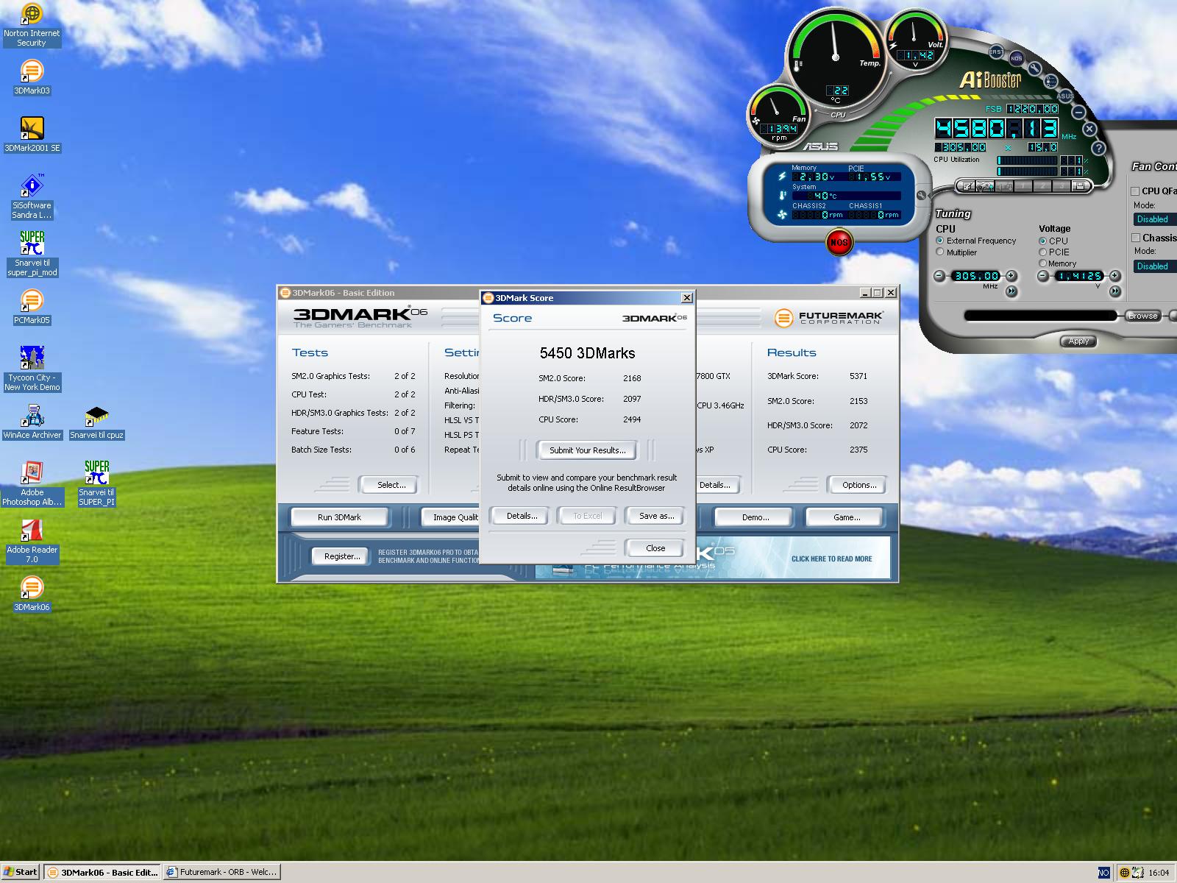Select the CPU voltage radio button
Image resolution: width=1177 pixels, height=883 pixels.
1043,241
